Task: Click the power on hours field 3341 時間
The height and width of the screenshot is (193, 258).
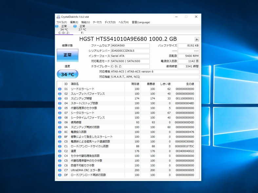Action: [189, 66]
